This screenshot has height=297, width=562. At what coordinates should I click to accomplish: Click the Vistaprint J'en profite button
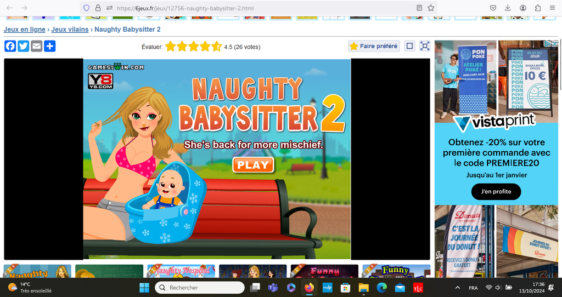[496, 192]
